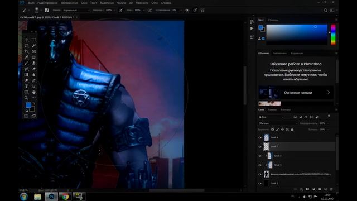Toggle lock all padlock icon

click(x=292, y=130)
